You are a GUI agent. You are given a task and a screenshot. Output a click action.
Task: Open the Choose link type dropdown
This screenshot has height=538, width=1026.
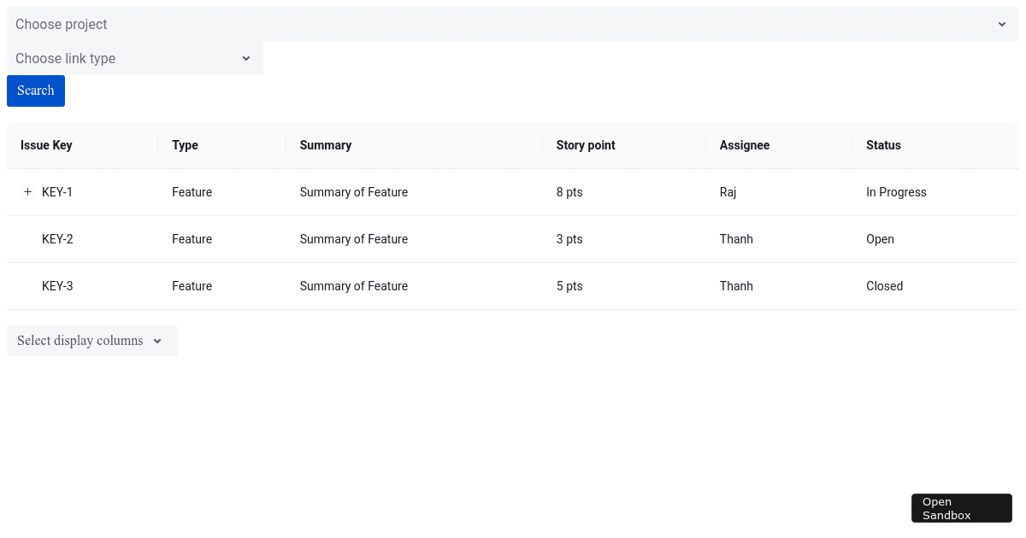[x=134, y=58]
